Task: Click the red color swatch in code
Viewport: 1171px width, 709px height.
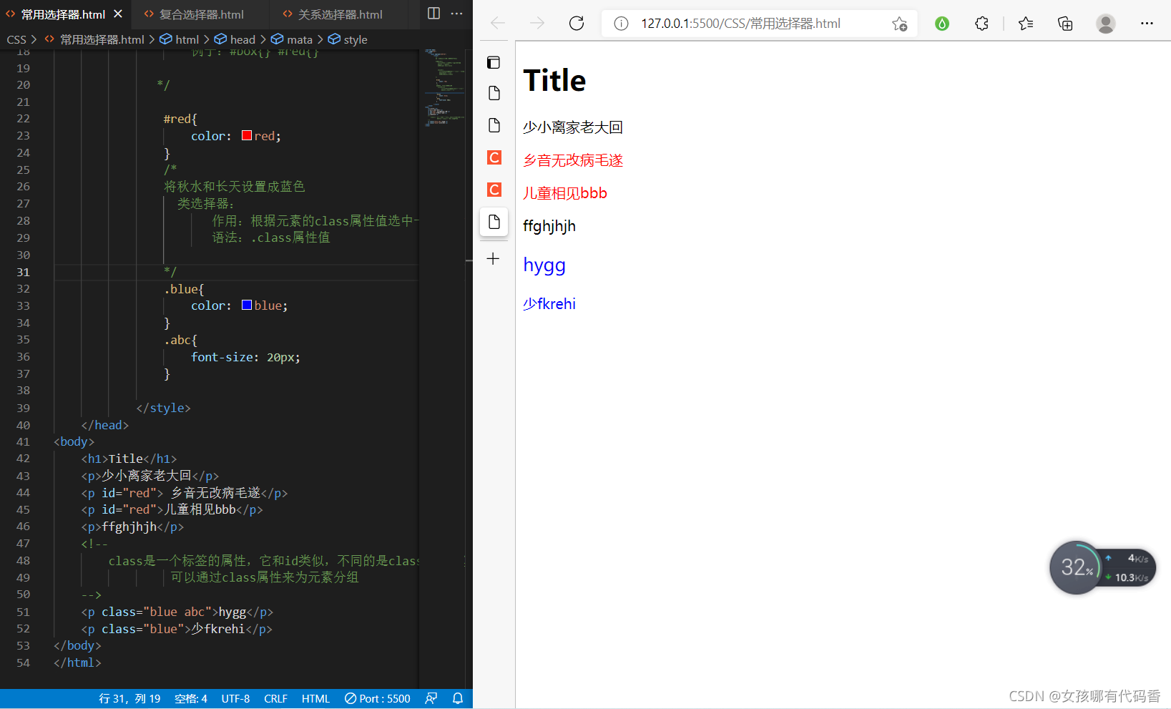Action: click(x=247, y=135)
